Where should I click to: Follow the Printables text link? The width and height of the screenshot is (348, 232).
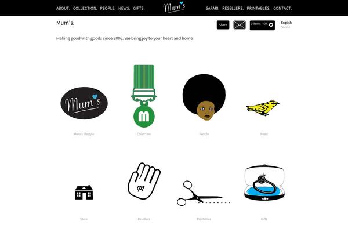[x=204, y=219]
